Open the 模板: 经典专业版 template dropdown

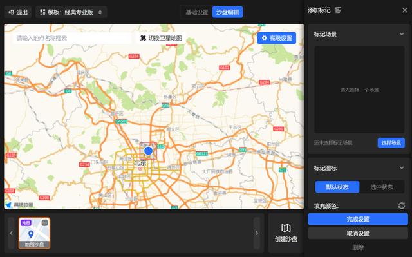click(x=71, y=12)
